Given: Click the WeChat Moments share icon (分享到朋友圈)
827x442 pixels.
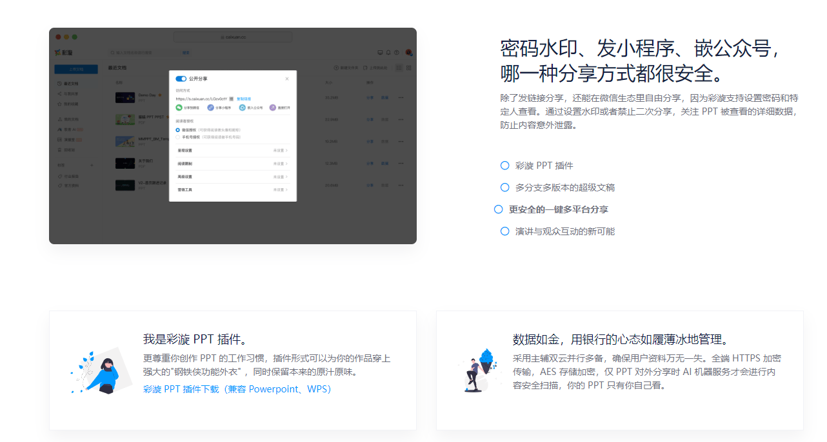Looking at the screenshot, I should 179,108.
